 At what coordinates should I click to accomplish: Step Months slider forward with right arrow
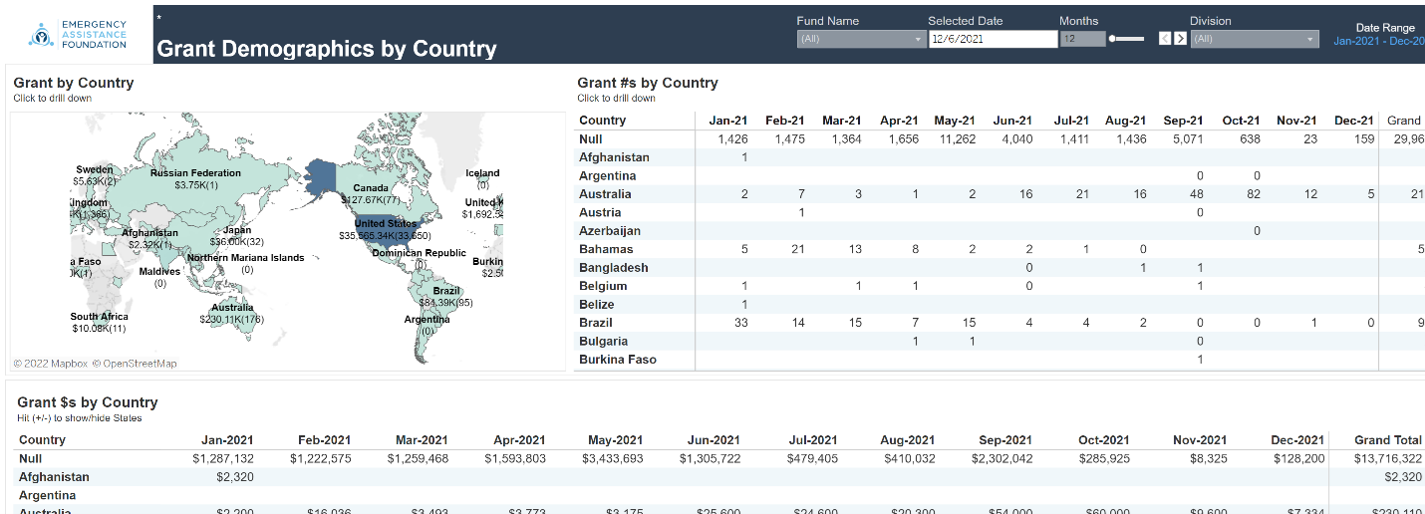[1180, 39]
